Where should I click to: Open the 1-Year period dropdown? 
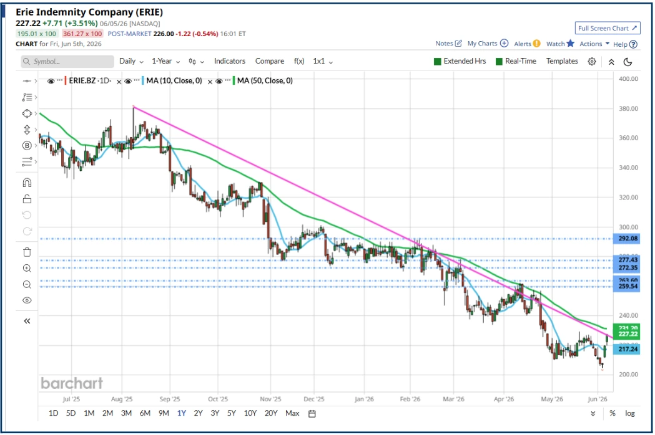(x=166, y=61)
